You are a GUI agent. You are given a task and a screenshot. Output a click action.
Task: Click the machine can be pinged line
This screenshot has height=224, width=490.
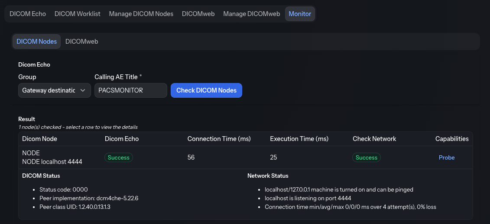(x=339, y=190)
